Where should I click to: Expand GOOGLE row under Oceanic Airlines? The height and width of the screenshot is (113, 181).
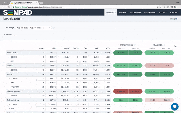[9, 96]
